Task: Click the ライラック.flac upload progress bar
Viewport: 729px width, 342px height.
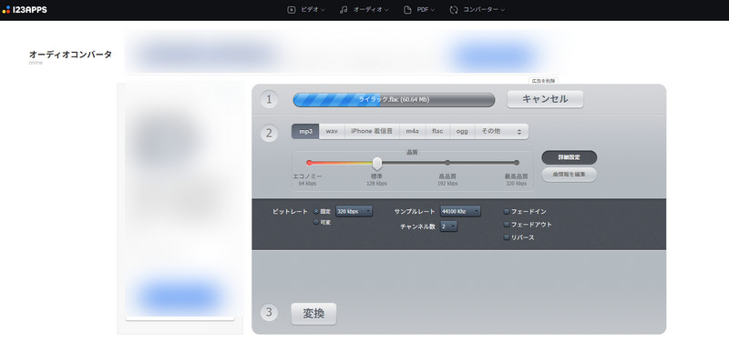Action: (394, 99)
